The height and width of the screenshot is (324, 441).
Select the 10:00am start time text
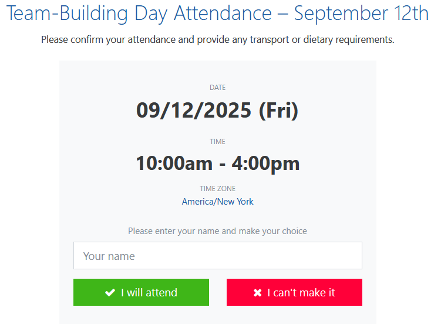174,163
